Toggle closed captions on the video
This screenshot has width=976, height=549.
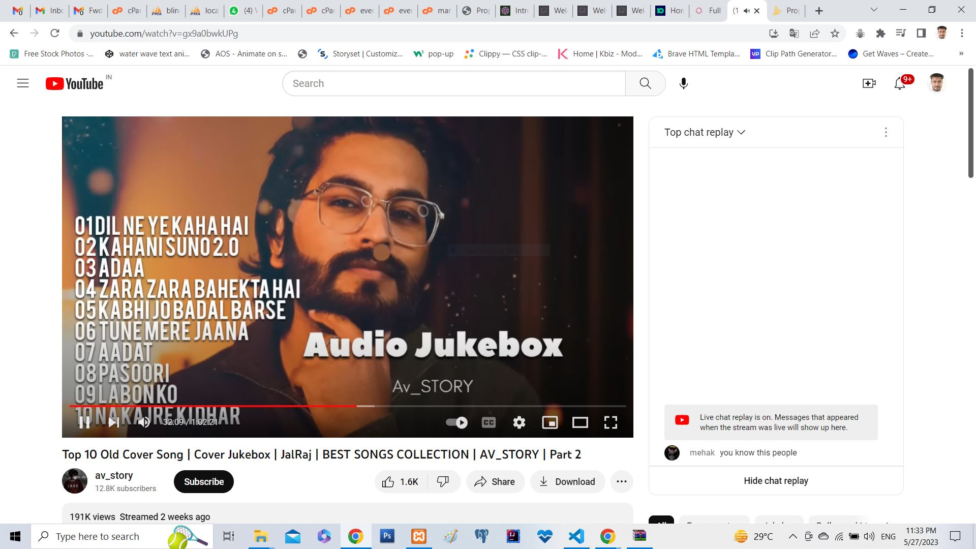(x=489, y=422)
